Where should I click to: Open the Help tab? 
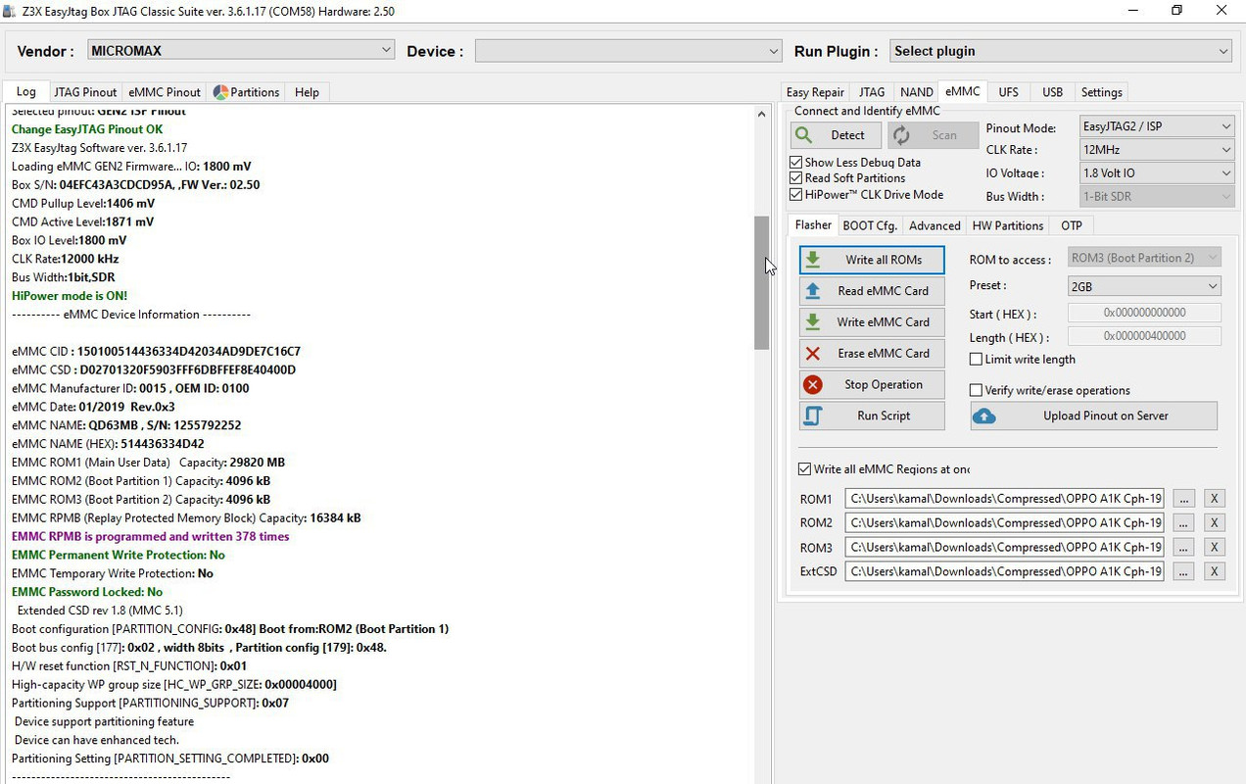(307, 92)
